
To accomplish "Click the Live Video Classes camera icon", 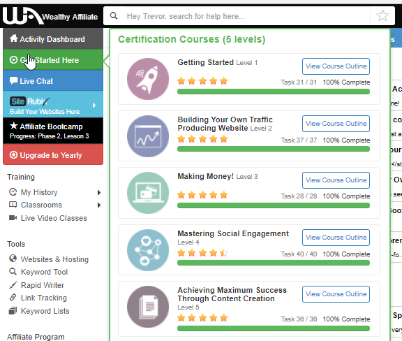I will (13, 218).
